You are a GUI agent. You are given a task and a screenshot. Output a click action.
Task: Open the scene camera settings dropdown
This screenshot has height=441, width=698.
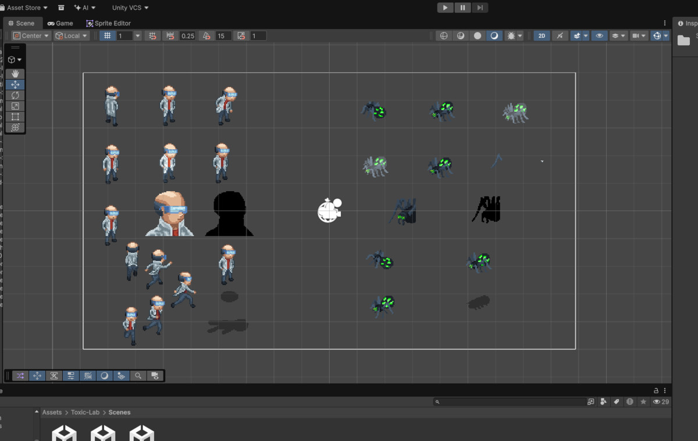tap(639, 35)
